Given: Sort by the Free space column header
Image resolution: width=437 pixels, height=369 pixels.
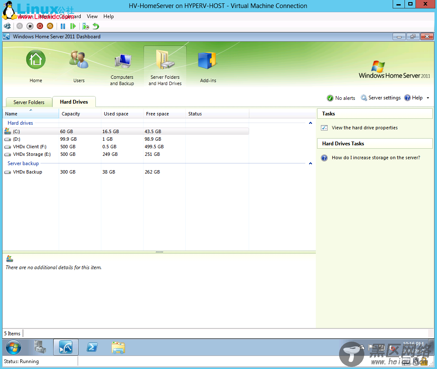Looking at the screenshot, I should 164,114.
